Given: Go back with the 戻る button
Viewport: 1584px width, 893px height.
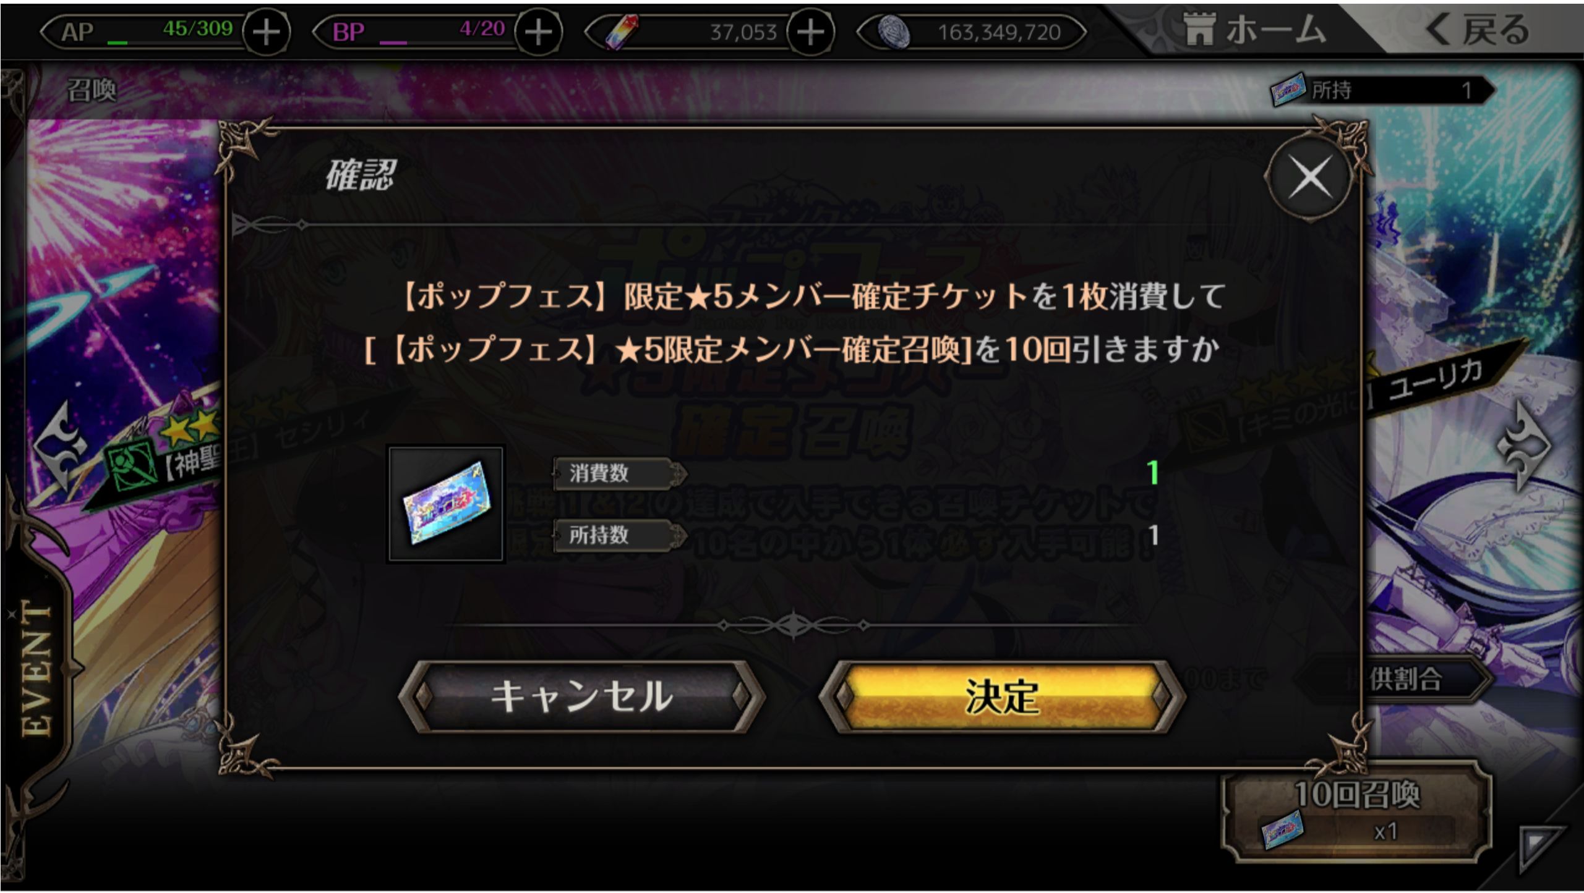Looking at the screenshot, I should coord(1477,30).
